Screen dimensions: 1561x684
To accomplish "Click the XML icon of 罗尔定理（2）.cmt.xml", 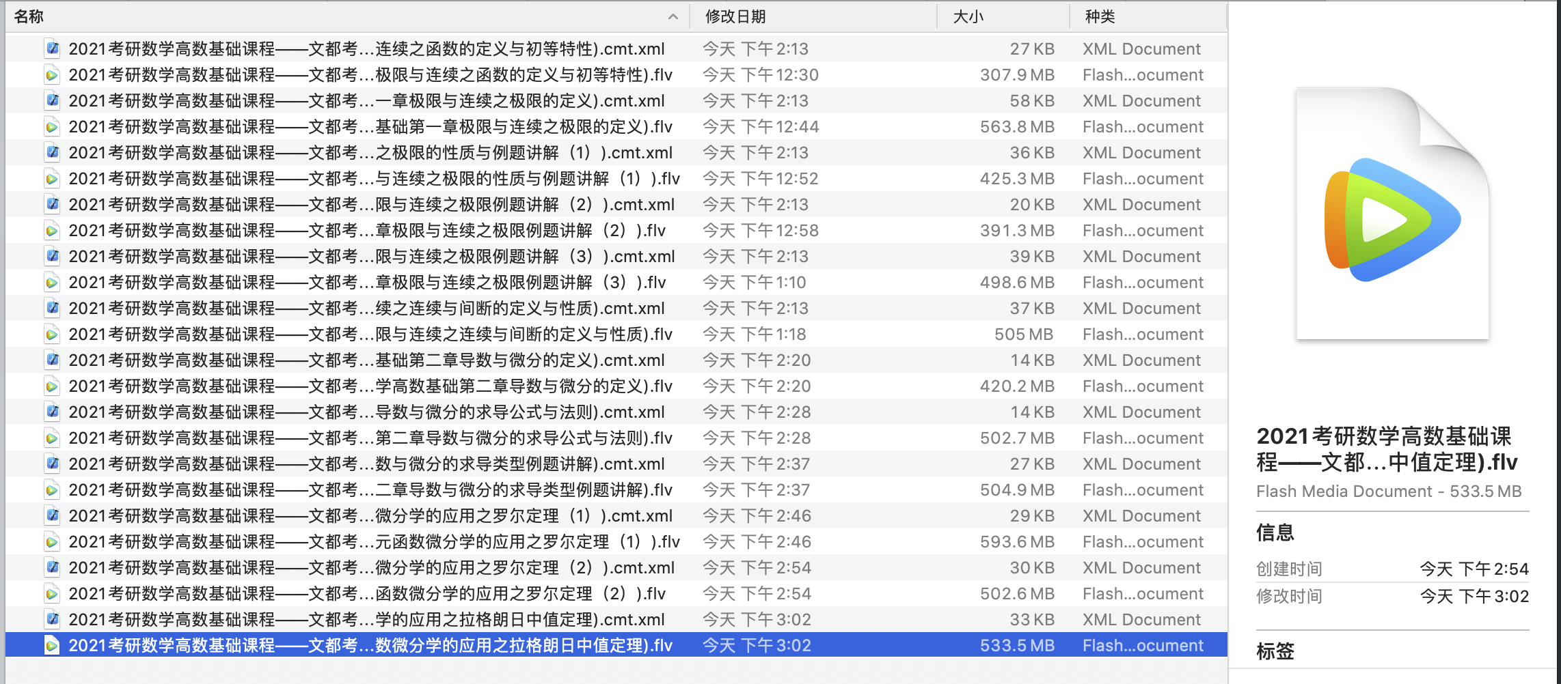I will [52, 567].
